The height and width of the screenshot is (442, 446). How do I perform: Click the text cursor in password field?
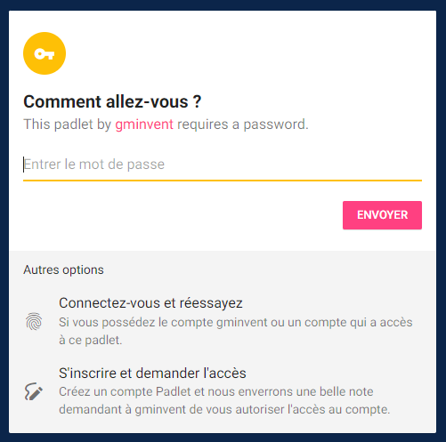coord(24,165)
